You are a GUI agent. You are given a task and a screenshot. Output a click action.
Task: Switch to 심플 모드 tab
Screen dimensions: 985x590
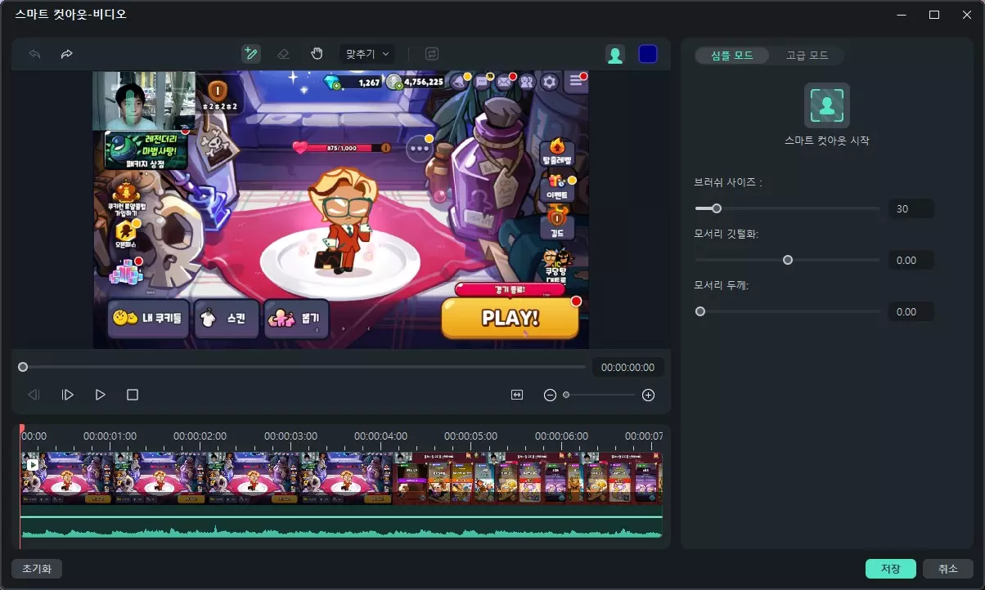coord(732,56)
